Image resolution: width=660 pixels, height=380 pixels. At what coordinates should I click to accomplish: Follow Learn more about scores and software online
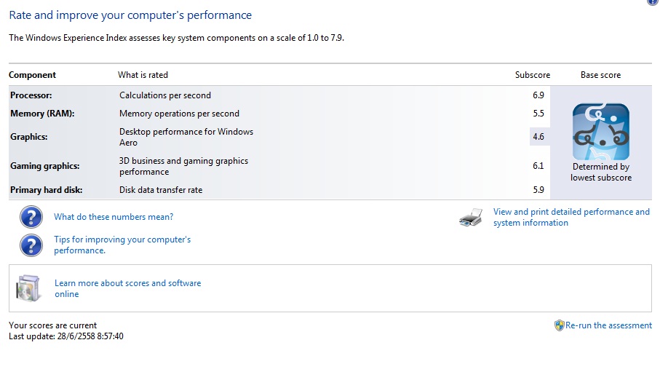click(x=127, y=288)
